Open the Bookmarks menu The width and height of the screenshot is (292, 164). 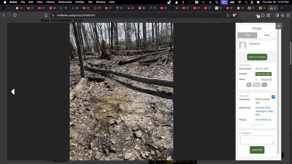click(x=65, y=2)
